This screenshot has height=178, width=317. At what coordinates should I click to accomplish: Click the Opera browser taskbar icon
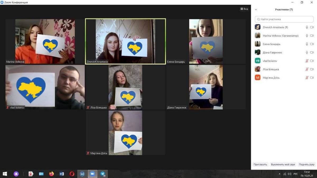tap(72, 174)
